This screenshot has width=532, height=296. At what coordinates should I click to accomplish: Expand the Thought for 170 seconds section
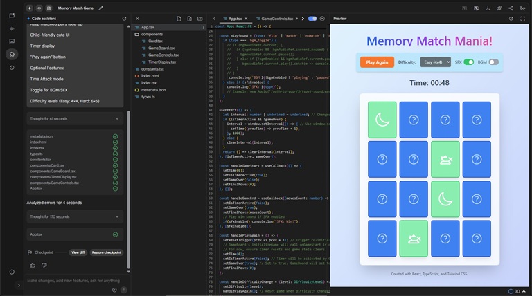point(75,216)
